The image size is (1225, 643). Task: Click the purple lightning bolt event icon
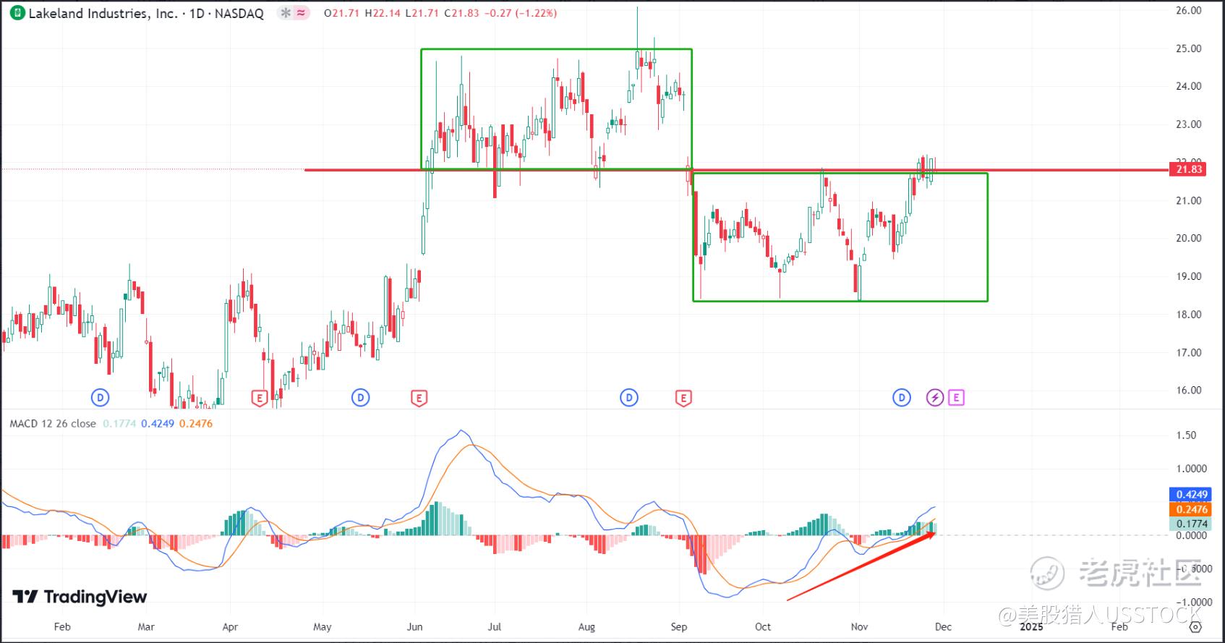pos(935,397)
